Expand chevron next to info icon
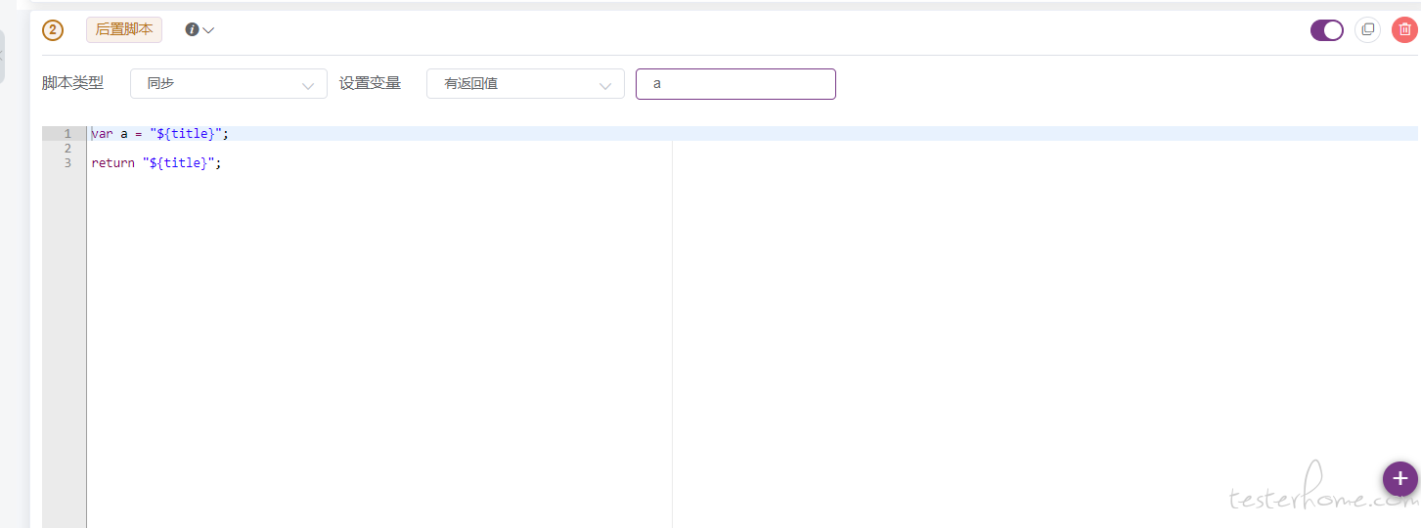This screenshot has height=528, width=1421. coord(208,30)
